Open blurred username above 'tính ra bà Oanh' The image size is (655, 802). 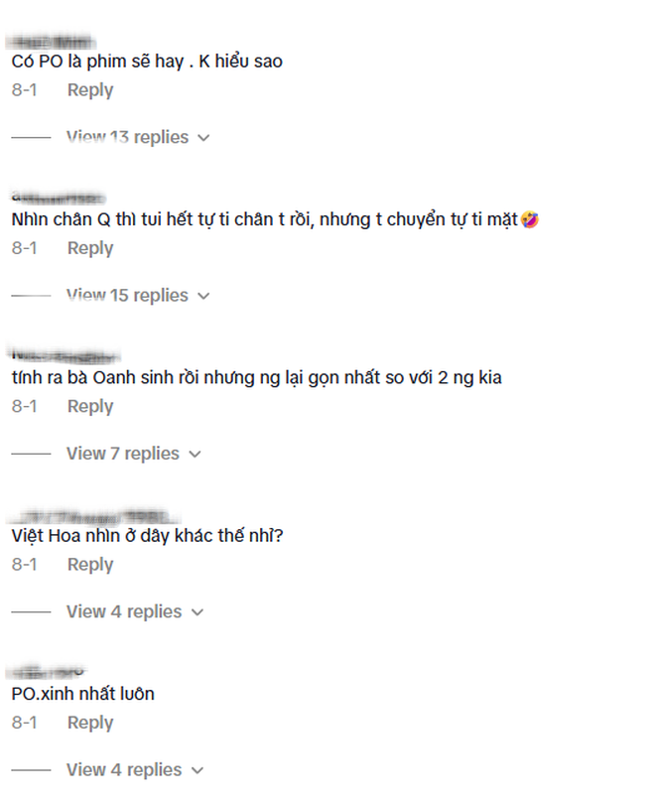point(65,356)
